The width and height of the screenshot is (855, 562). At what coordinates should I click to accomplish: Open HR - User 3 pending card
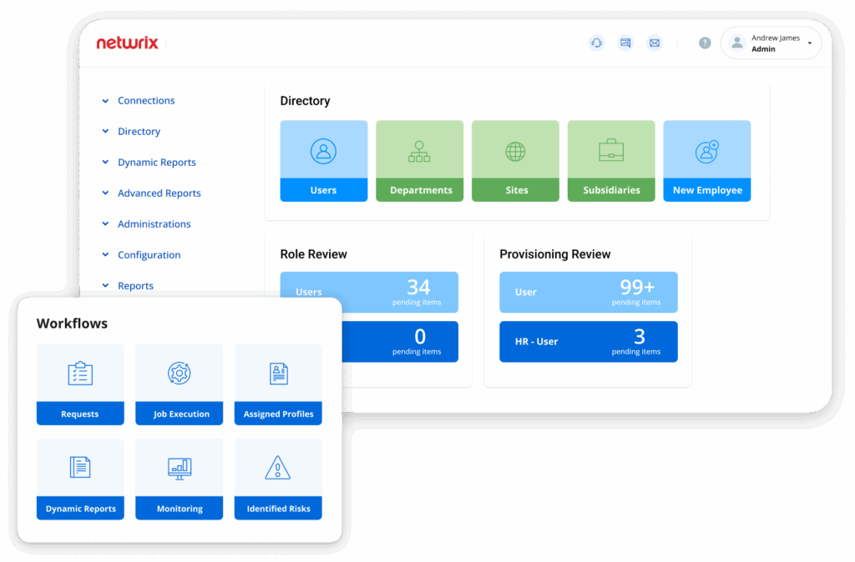tap(589, 341)
